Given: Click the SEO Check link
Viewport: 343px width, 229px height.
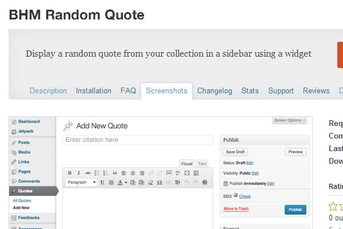Looking at the screenshot, I should pos(245,196).
